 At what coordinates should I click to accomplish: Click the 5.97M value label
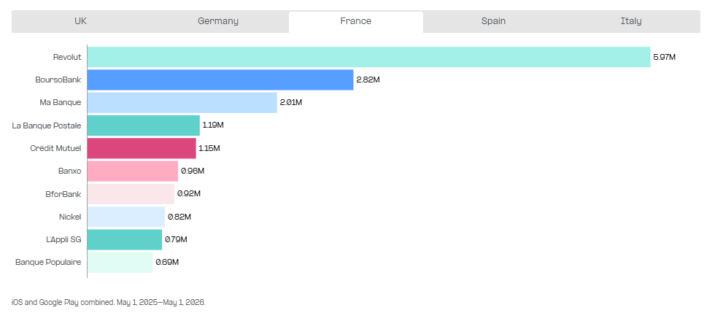665,58
